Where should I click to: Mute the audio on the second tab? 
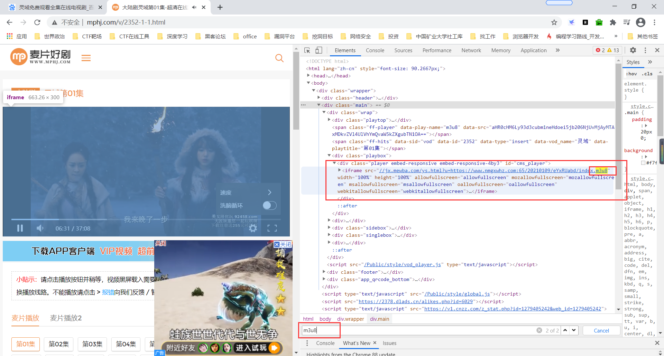194,7
